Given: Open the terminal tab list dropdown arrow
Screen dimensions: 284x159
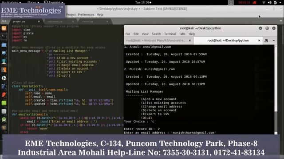Looking at the screenshot, I should coord(274,41).
